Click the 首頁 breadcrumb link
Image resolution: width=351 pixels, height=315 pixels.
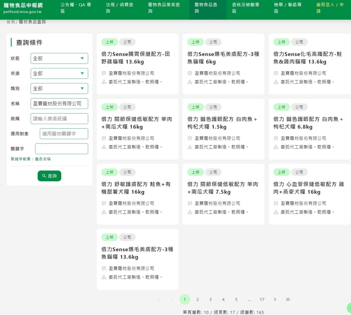click(x=11, y=22)
